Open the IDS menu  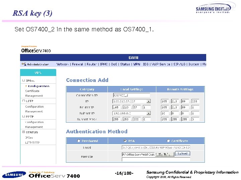[146, 64]
